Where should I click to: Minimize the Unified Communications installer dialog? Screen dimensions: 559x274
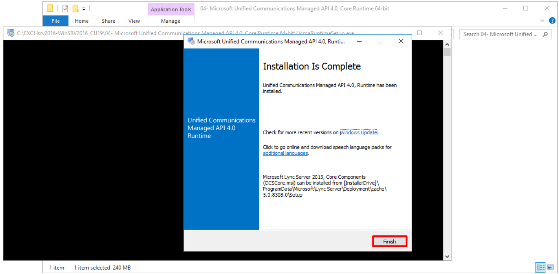coord(359,41)
